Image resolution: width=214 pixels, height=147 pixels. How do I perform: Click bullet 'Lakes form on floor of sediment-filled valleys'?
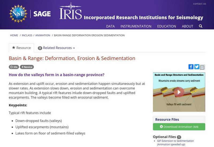pyautogui.click(x=50, y=133)
